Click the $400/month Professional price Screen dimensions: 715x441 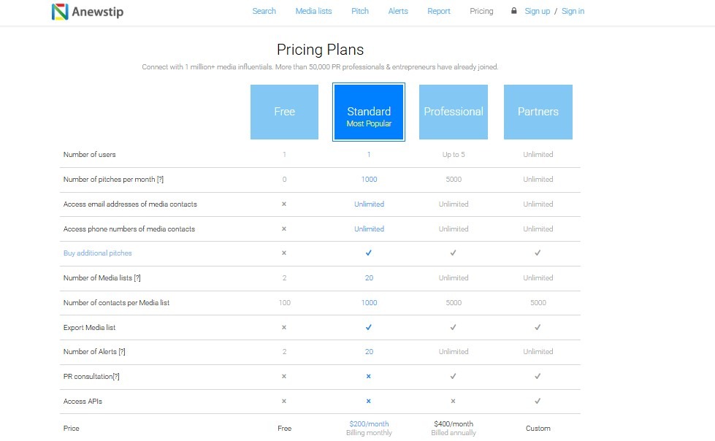click(x=454, y=423)
